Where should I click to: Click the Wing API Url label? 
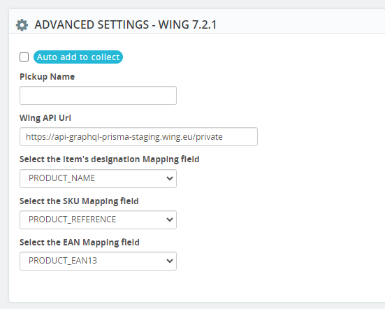(45, 118)
